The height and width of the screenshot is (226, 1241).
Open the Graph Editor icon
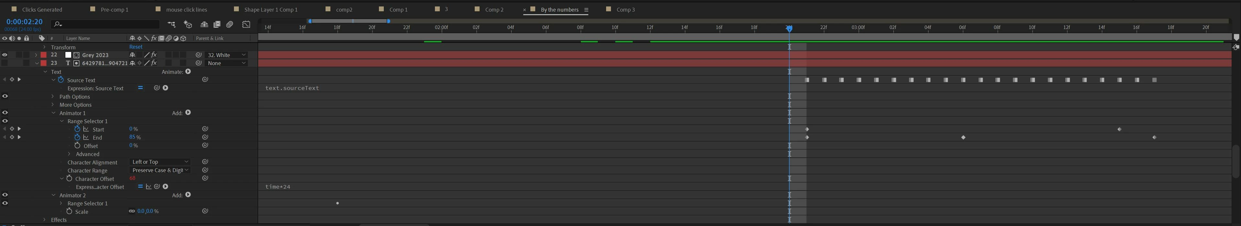click(246, 24)
